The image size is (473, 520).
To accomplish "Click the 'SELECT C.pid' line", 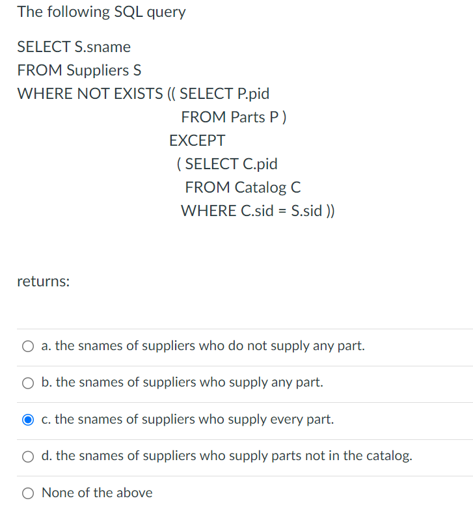I will tap(227, 164).
